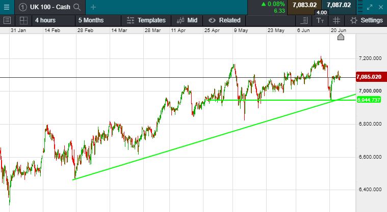This screenshot has width=387, height=212.
Task: Open the 4 hours interval dropdown
Action: 45,20
